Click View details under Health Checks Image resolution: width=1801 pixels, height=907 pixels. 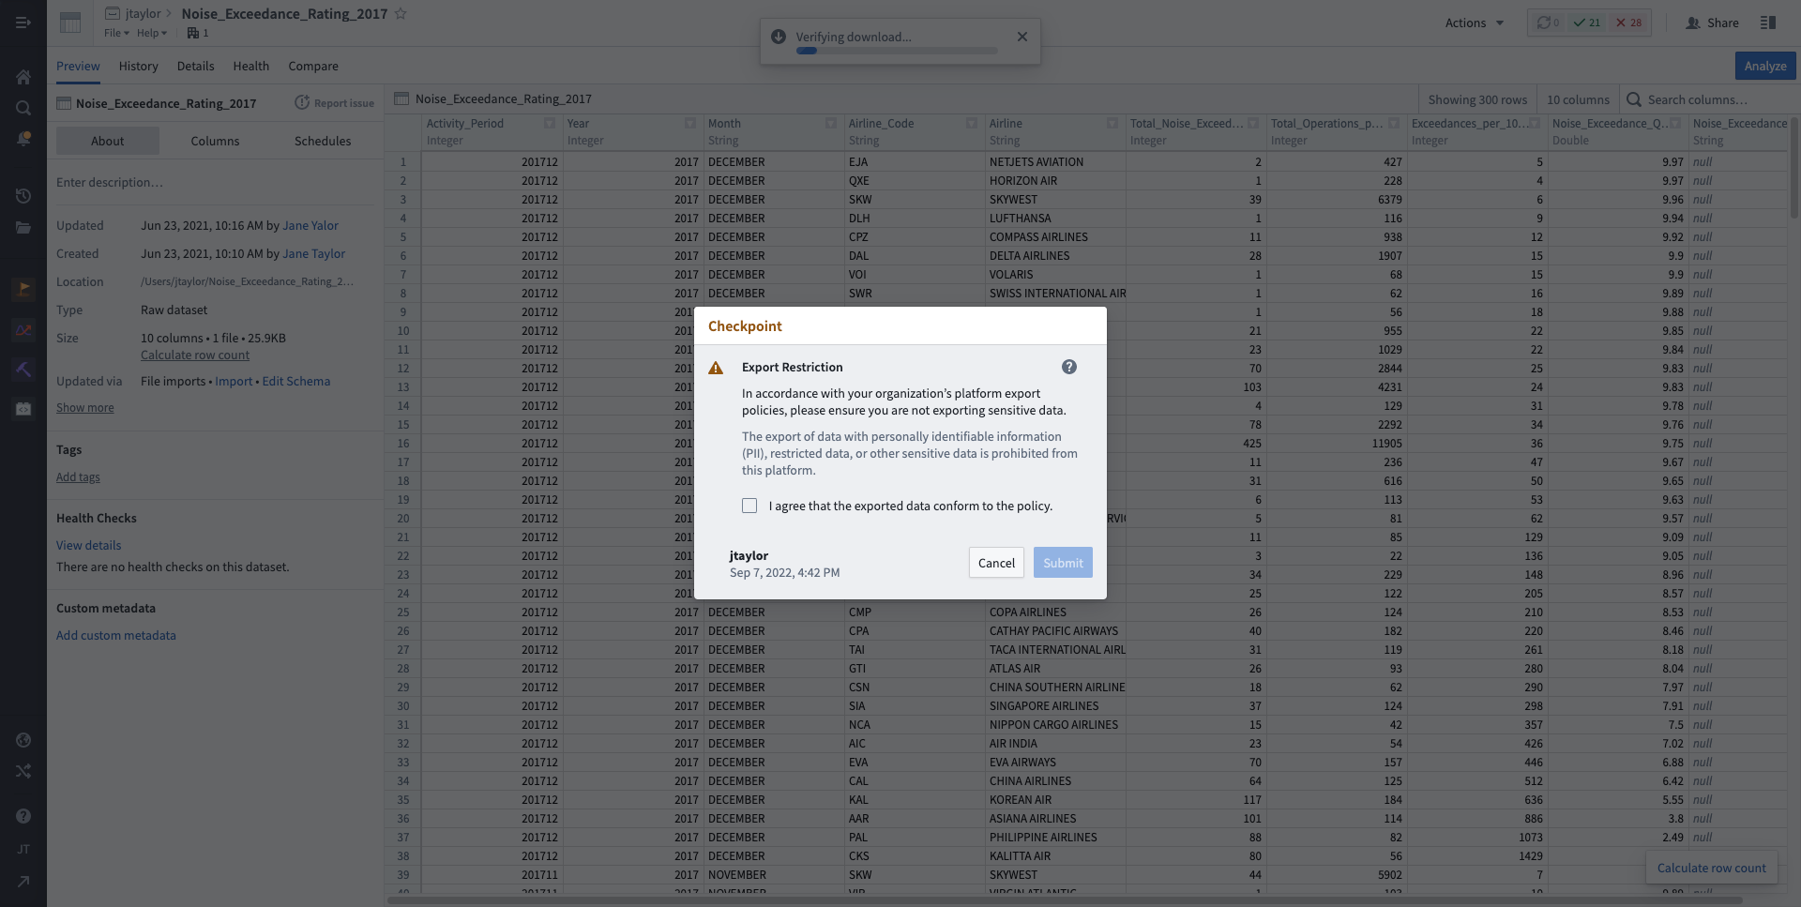click(x=89, y=545)
